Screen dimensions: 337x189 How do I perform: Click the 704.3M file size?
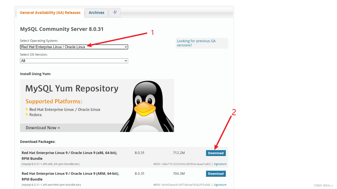tap(179, 173)
